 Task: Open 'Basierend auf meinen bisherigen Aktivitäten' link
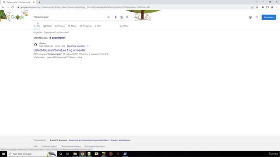click(x=89, y=140)
